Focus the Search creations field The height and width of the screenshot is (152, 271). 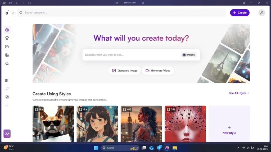point(121,13)
